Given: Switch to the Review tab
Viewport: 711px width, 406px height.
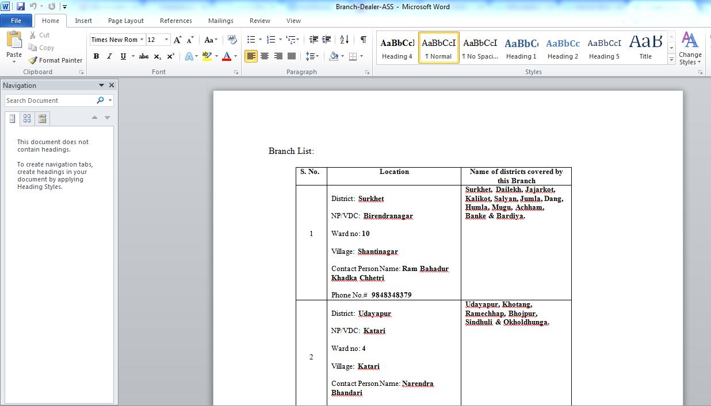Looking at the screenshot, I should 260,21.
